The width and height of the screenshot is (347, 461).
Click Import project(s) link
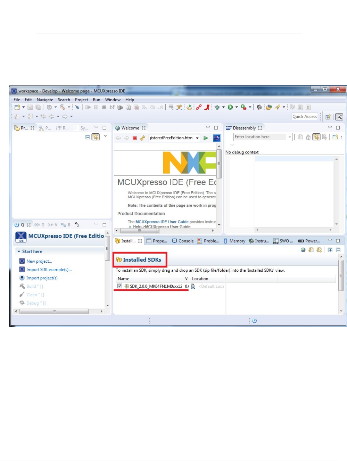42,278
